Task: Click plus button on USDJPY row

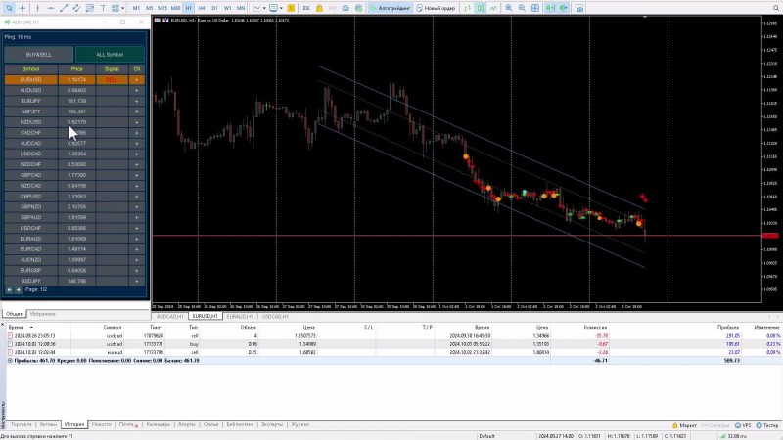Action: coord(136,281)
